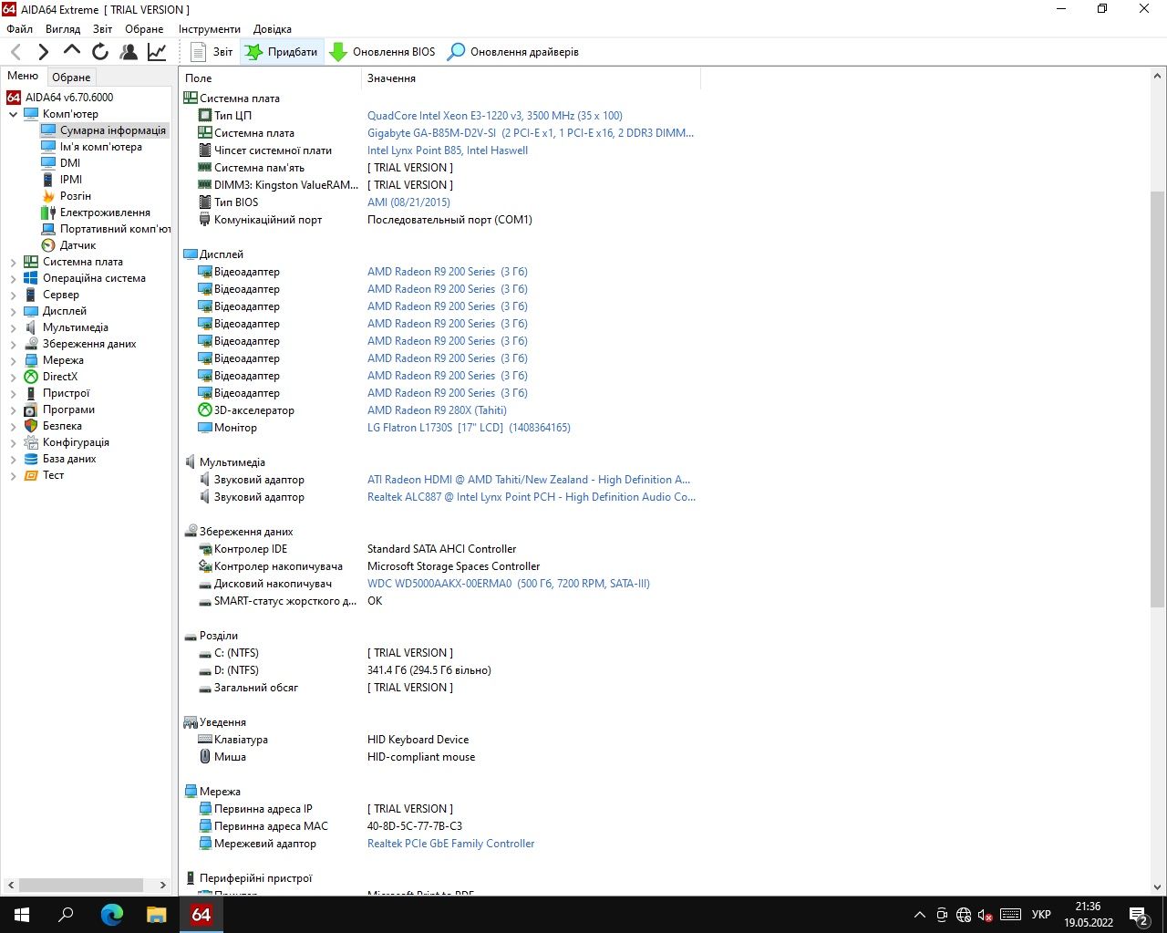Click the Up level arrow icon
Image resolution: width=1167 pixels, height=933 pixels.
(72, 51)
